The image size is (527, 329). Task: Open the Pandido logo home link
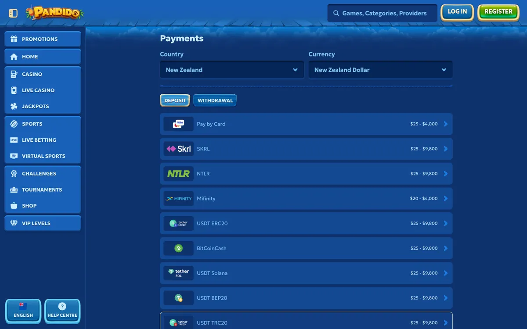click(x=54, y=13)
